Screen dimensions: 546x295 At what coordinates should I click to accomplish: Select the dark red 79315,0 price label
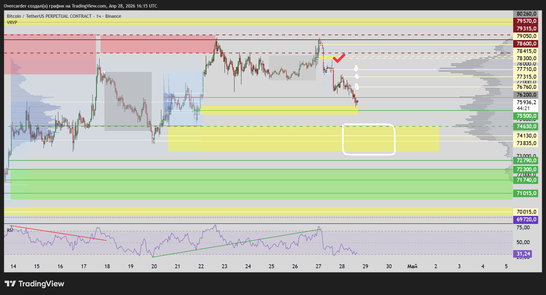(526, 29)
